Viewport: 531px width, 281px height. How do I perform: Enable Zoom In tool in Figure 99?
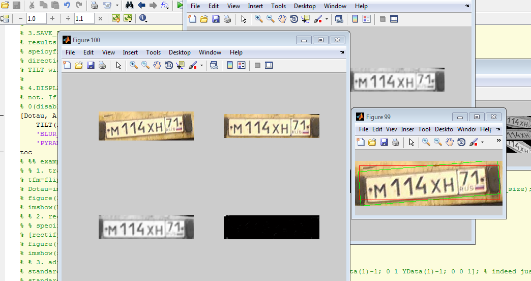426,142
